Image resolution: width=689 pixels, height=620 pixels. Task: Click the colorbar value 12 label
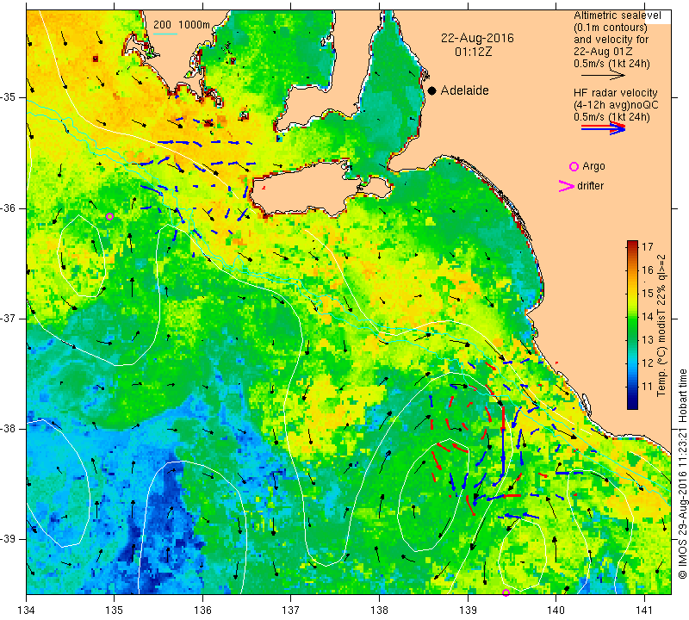(648, 363)
